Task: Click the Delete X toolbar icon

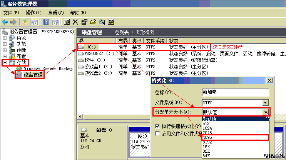Action: click(x=75, y=22)
